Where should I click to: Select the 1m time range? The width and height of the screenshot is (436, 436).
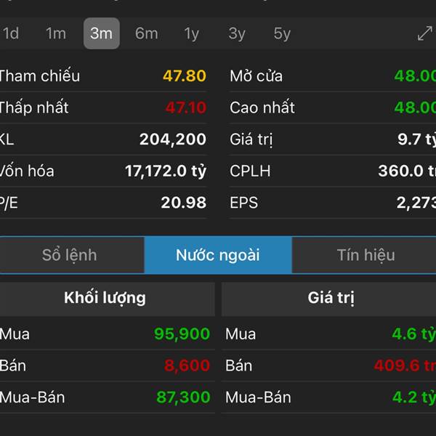tap(56, 33)
